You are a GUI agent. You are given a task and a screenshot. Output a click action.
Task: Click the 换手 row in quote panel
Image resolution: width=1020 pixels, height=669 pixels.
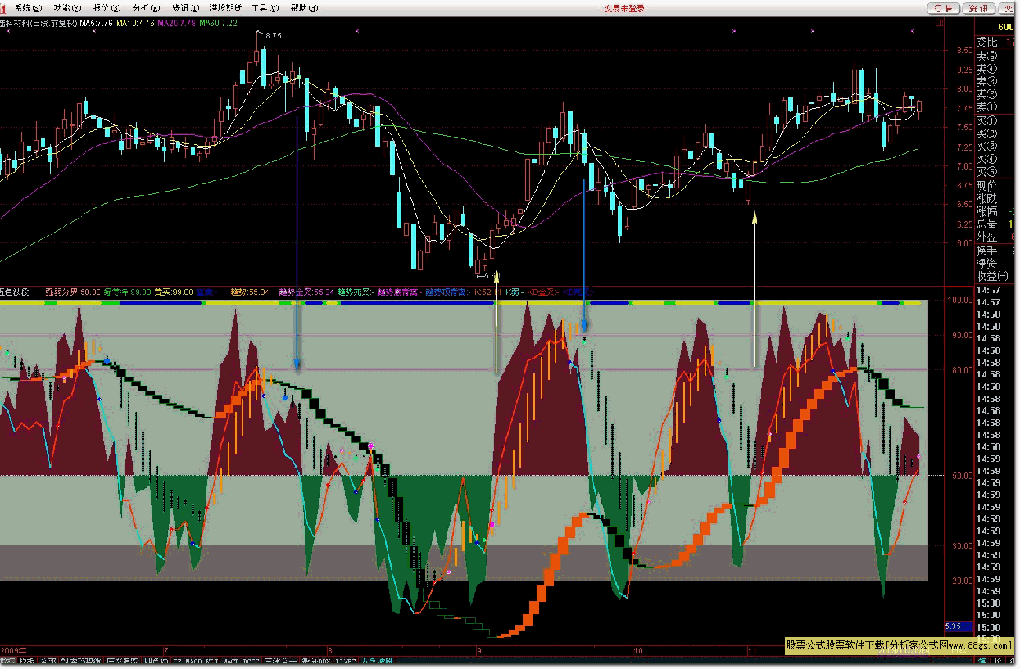995,251
